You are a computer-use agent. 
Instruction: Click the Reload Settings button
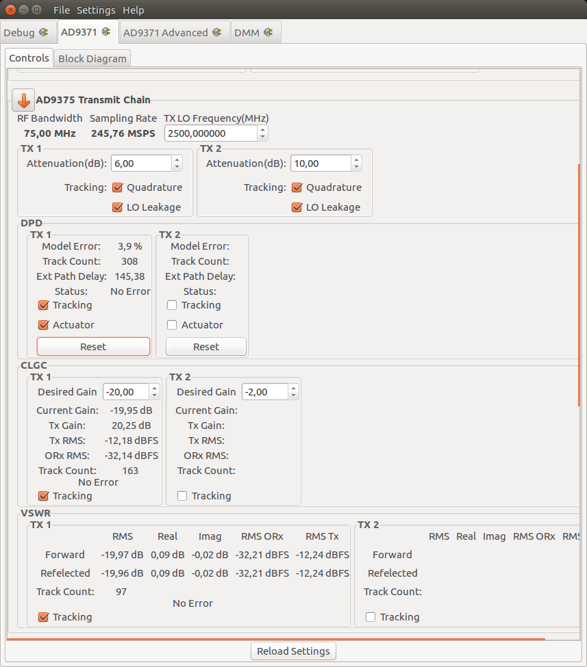(293, 651)
